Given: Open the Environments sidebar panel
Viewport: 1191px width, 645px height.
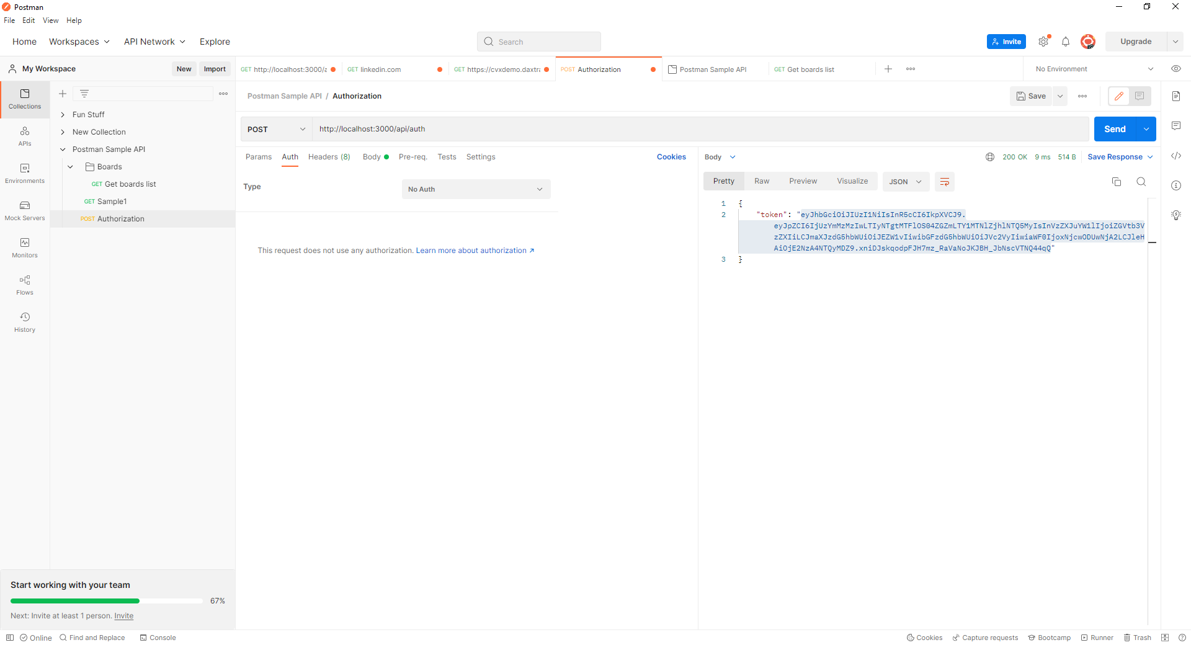Looking at the screenshot, I should [x=25, y=174].
